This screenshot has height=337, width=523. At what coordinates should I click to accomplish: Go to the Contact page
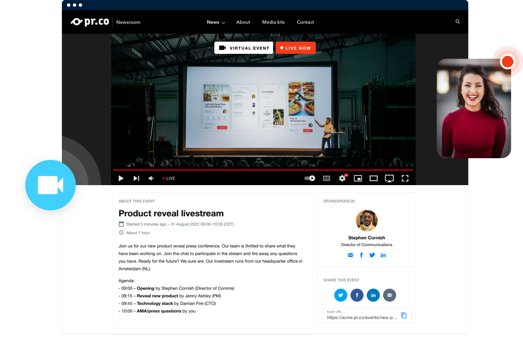click(305, 22)
